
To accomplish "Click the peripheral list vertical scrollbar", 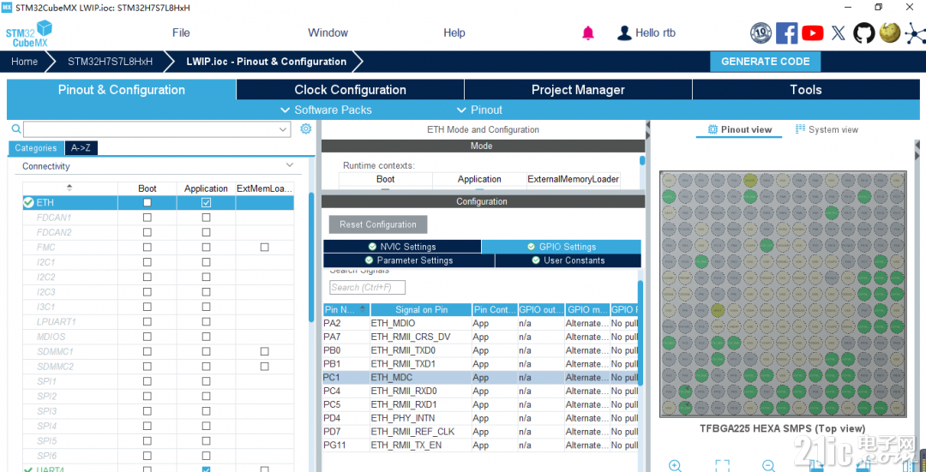I will click(311, 257).
